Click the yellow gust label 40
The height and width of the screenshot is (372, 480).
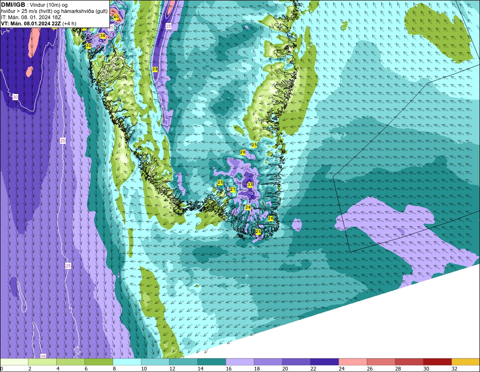116,17
